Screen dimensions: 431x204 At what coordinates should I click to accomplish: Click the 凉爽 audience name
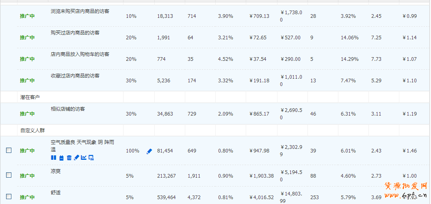point(56,172)
